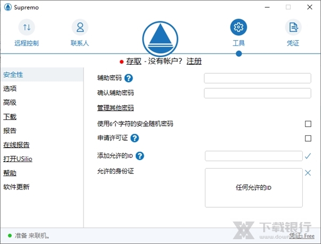Open the 远程控制 remote control icon
This screenshot has height=244, width=321.
(x=27, y=27)
